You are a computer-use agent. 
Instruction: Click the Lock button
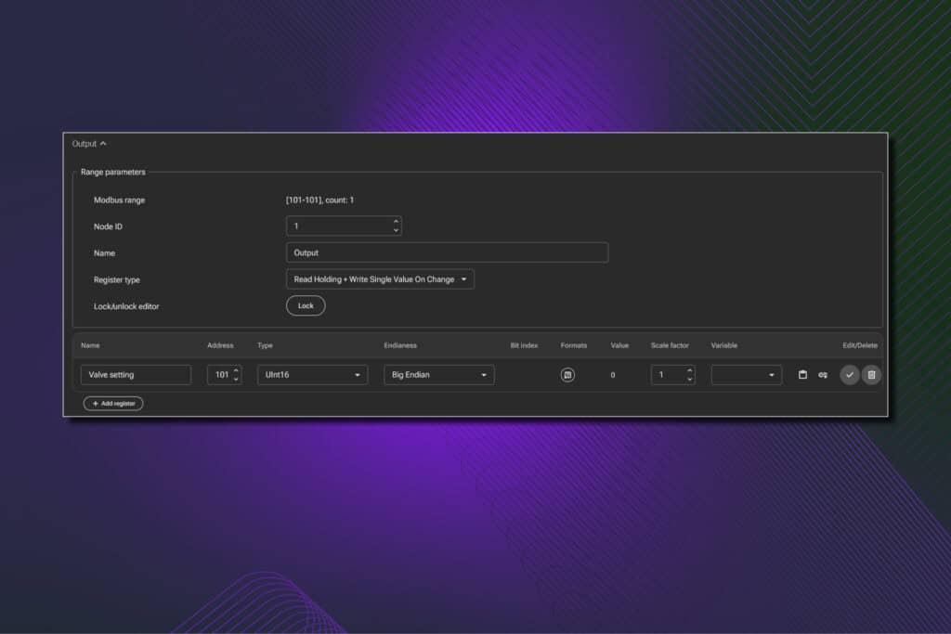pos(306,305)
